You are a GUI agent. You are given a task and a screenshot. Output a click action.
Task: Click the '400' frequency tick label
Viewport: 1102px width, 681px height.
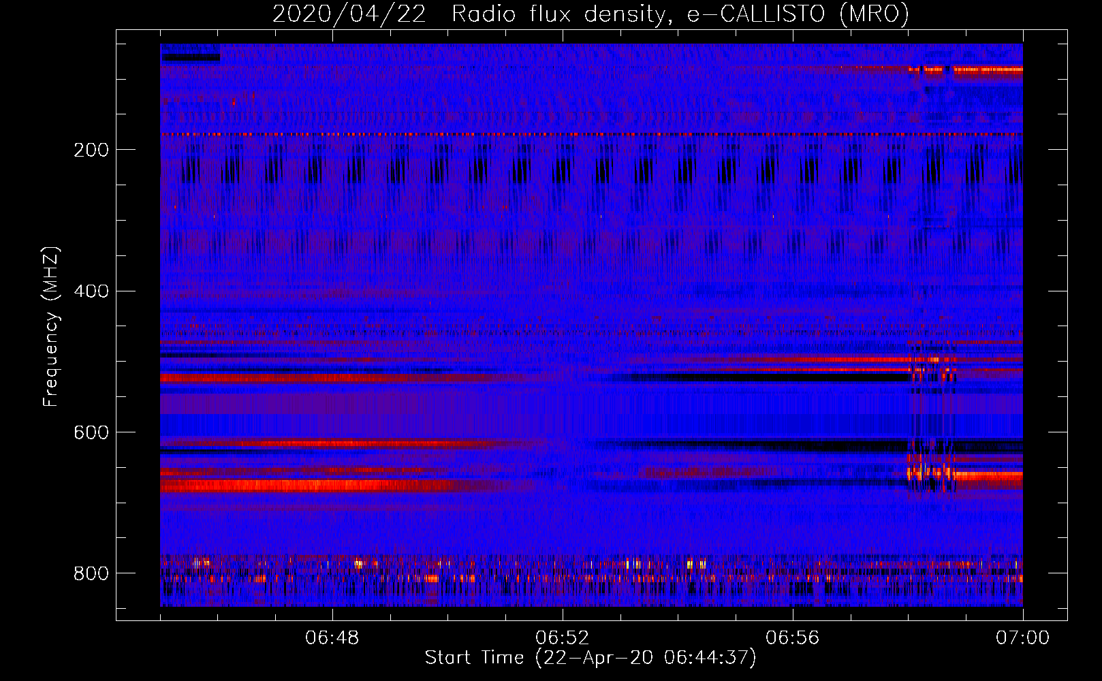click(91, 291)
